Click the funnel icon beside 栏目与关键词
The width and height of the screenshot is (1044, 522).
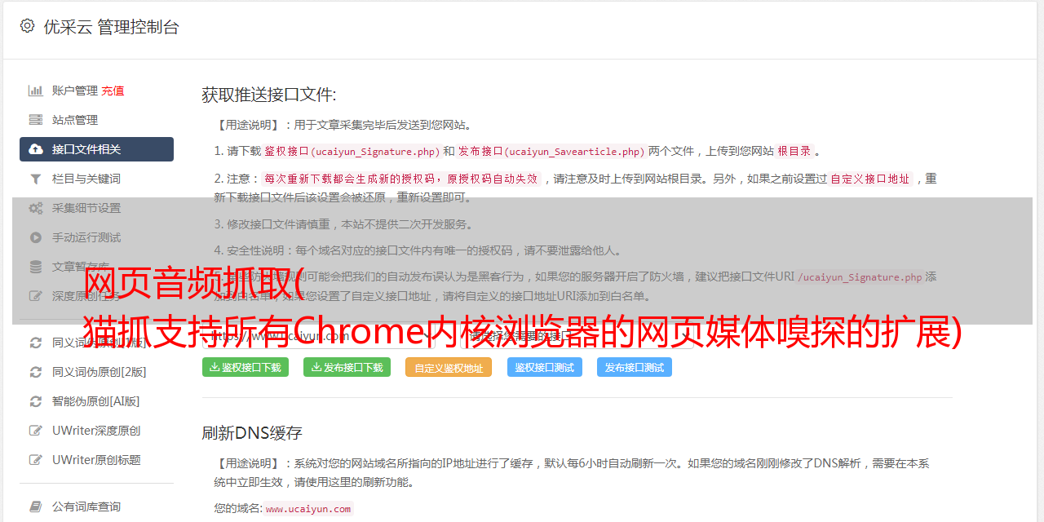click(x=36, y=179)
